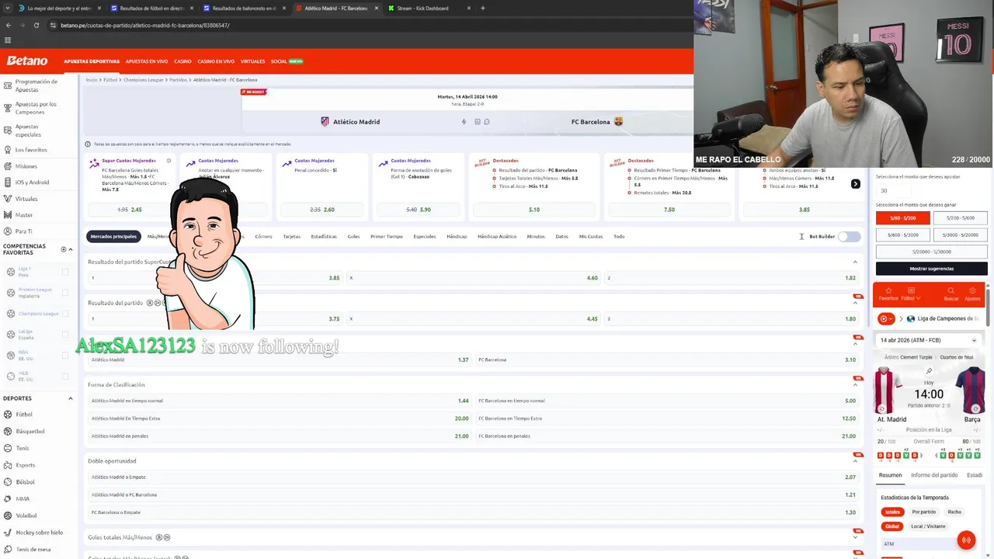994x559 pixels.
Task: Open Béisbol in the Deportes list
Action: click(25, 482)
